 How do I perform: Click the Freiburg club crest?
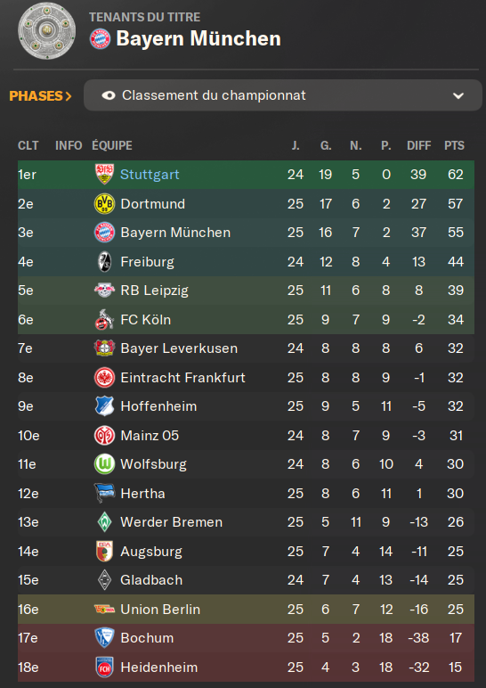coord(104,262)
